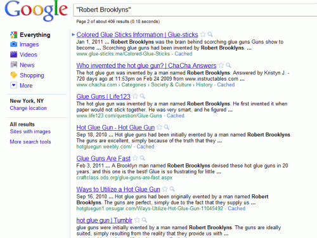Switch to Images results
The height and width of the screenshot is (238, 317).
(x=29, y=44)
